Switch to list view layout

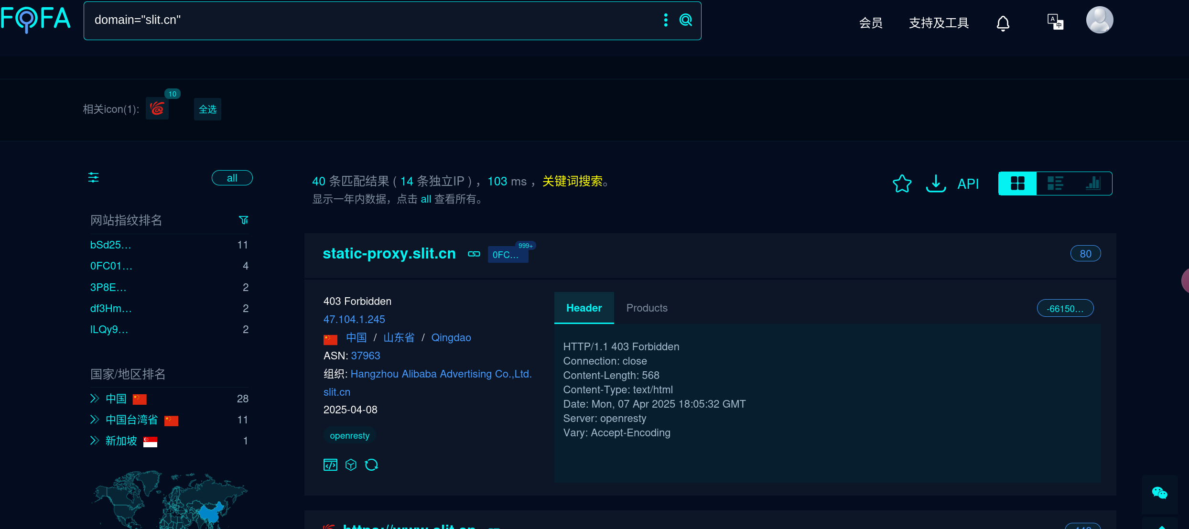[1055, 184]
